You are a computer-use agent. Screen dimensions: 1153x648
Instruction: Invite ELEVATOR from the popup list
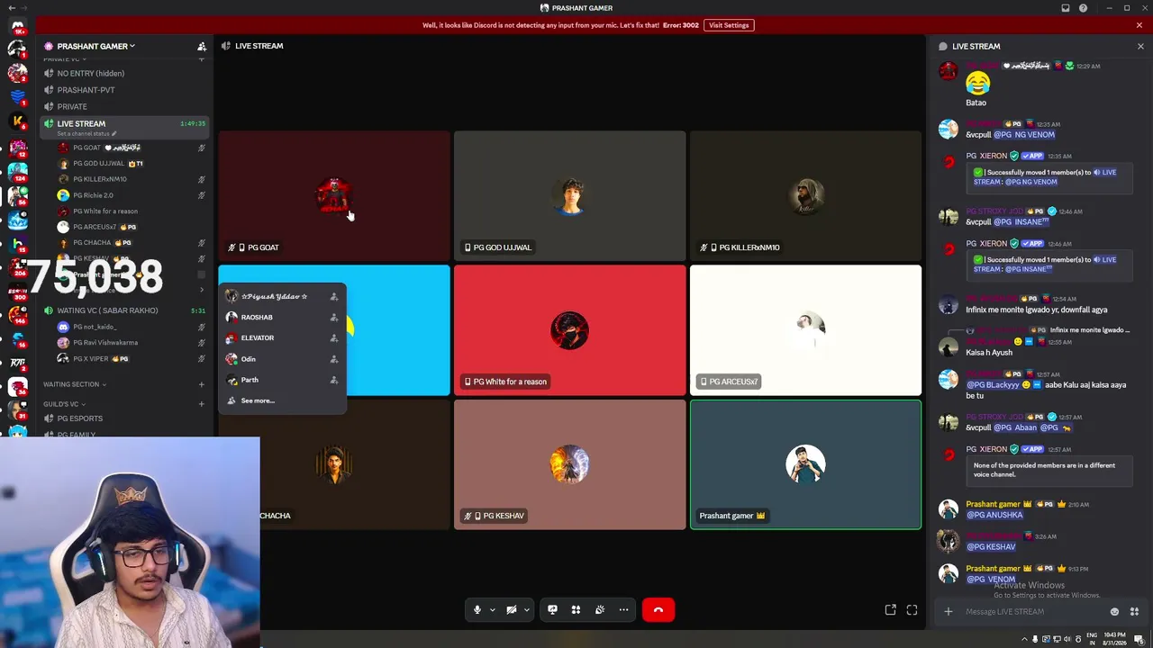coord(334,338)
